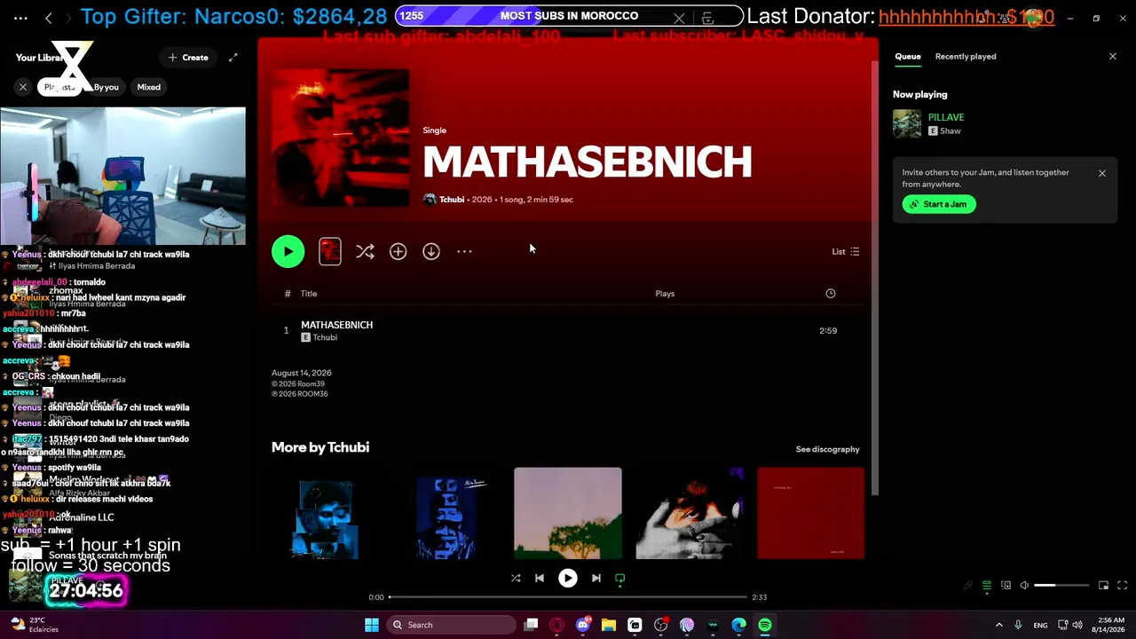Enable shuffle for the MATHASEBNICH single

[x=365, y=252]
